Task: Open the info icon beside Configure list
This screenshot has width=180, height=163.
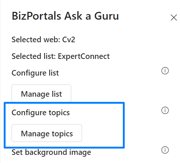Action: (165, 71)
